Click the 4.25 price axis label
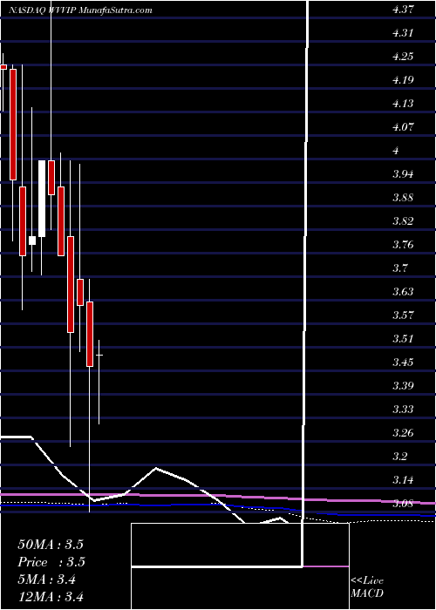 pos(403,57)
